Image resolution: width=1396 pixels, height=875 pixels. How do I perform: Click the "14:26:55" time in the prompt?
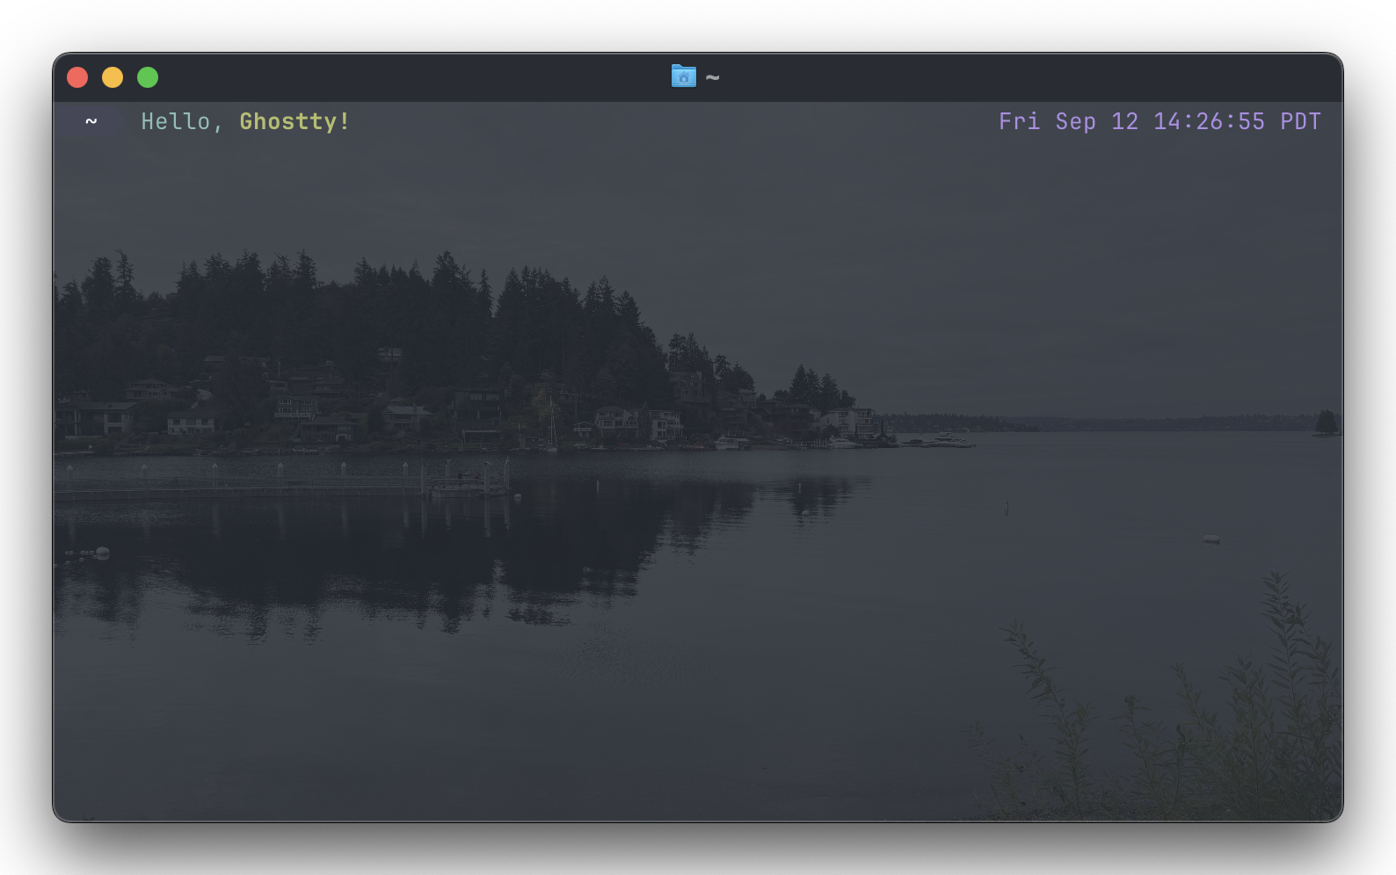(1209, 121)
